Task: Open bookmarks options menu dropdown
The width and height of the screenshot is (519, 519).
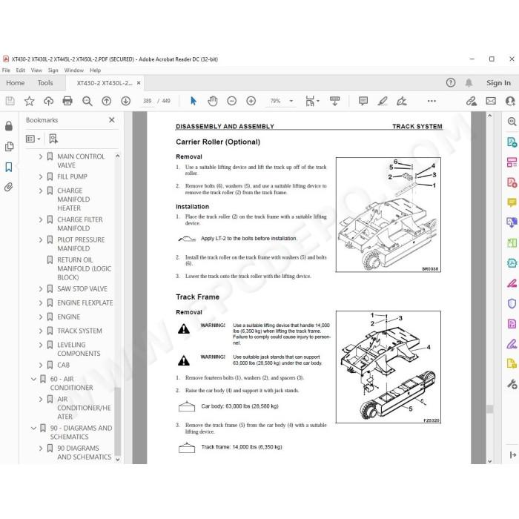Action: point(33,139)
